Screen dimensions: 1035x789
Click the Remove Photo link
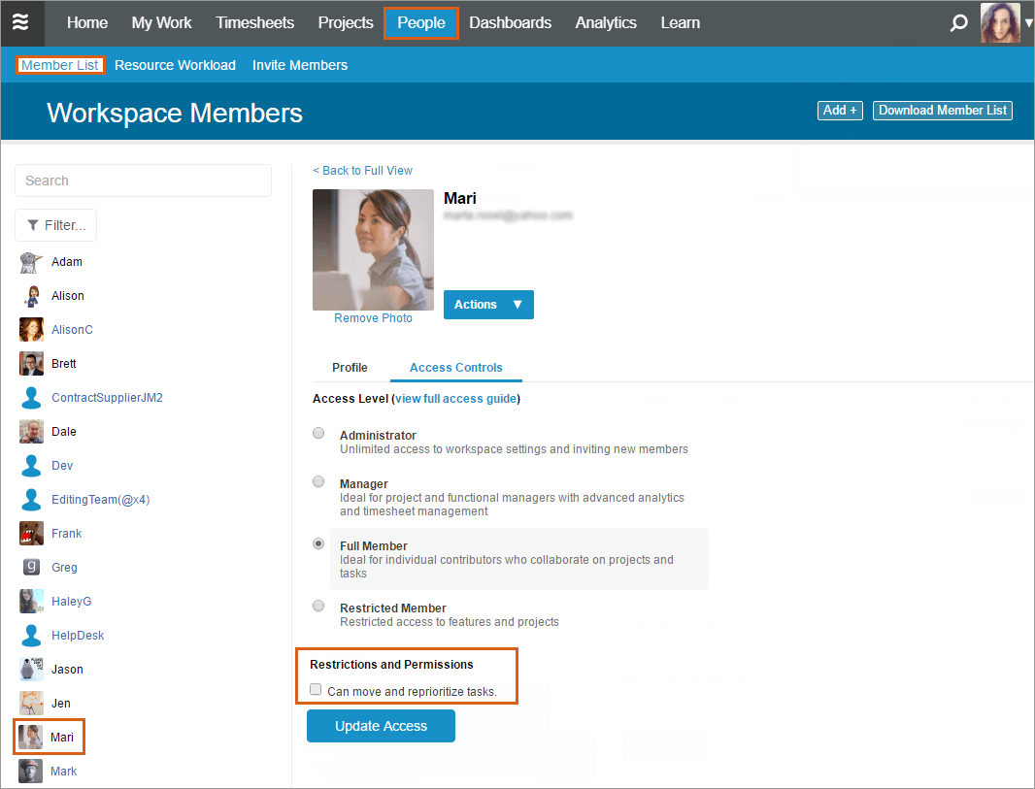pos(373,318)
